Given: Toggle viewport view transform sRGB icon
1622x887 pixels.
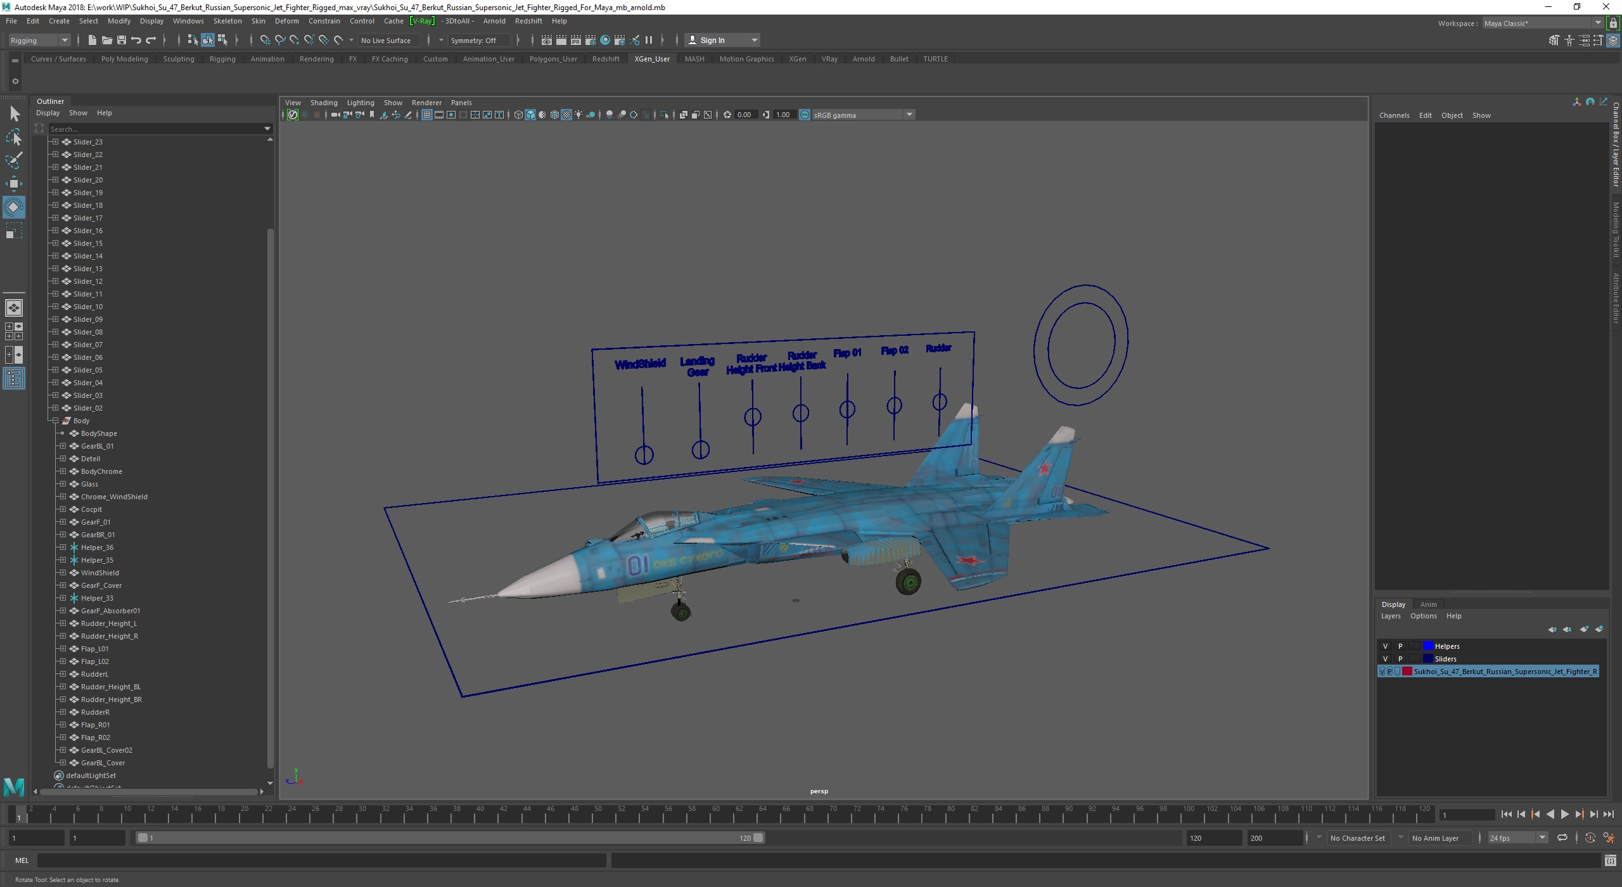Looking at the screenshot, I should (x=805, y=115).
